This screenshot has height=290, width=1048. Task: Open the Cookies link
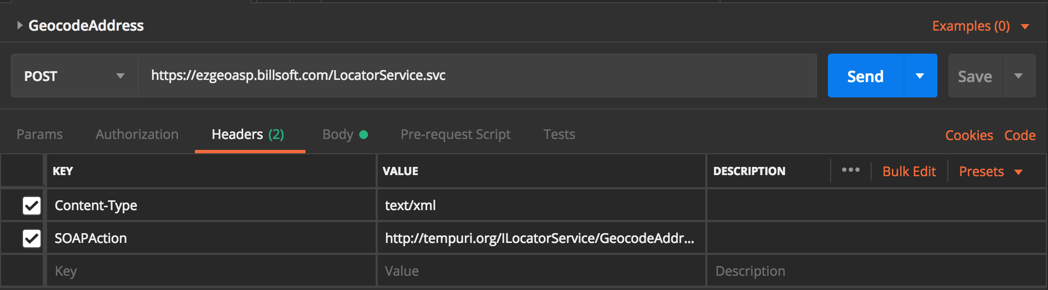[969, 135]
